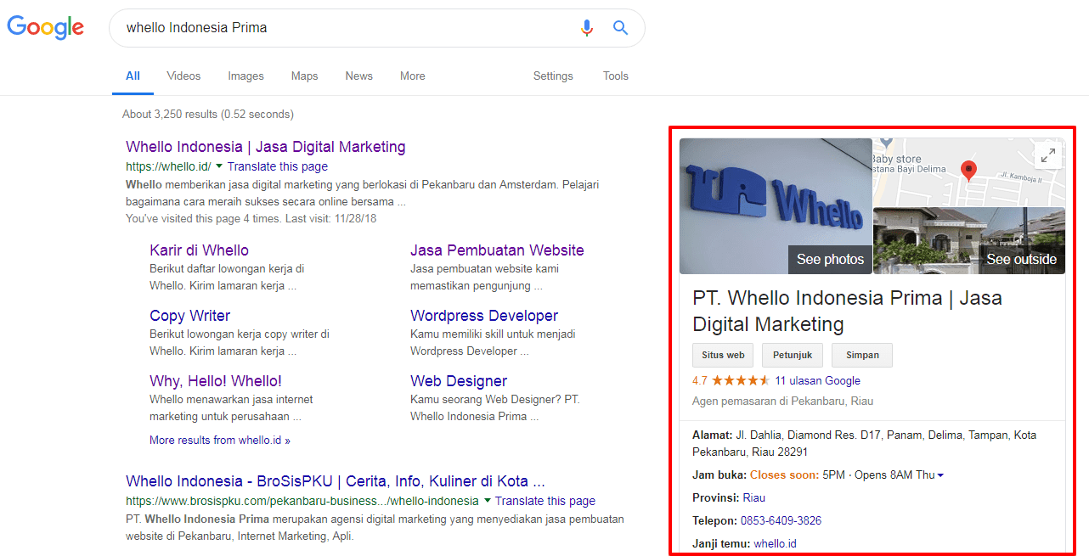Expand the map with the fullscreen icon
This screenshot has height=556, width=1089.
[1048, 155]
